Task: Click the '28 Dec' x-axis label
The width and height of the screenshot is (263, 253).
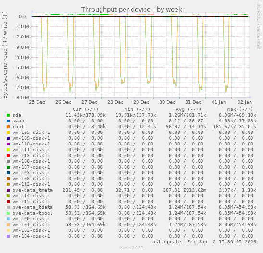Action: click(x=115, y=102)
